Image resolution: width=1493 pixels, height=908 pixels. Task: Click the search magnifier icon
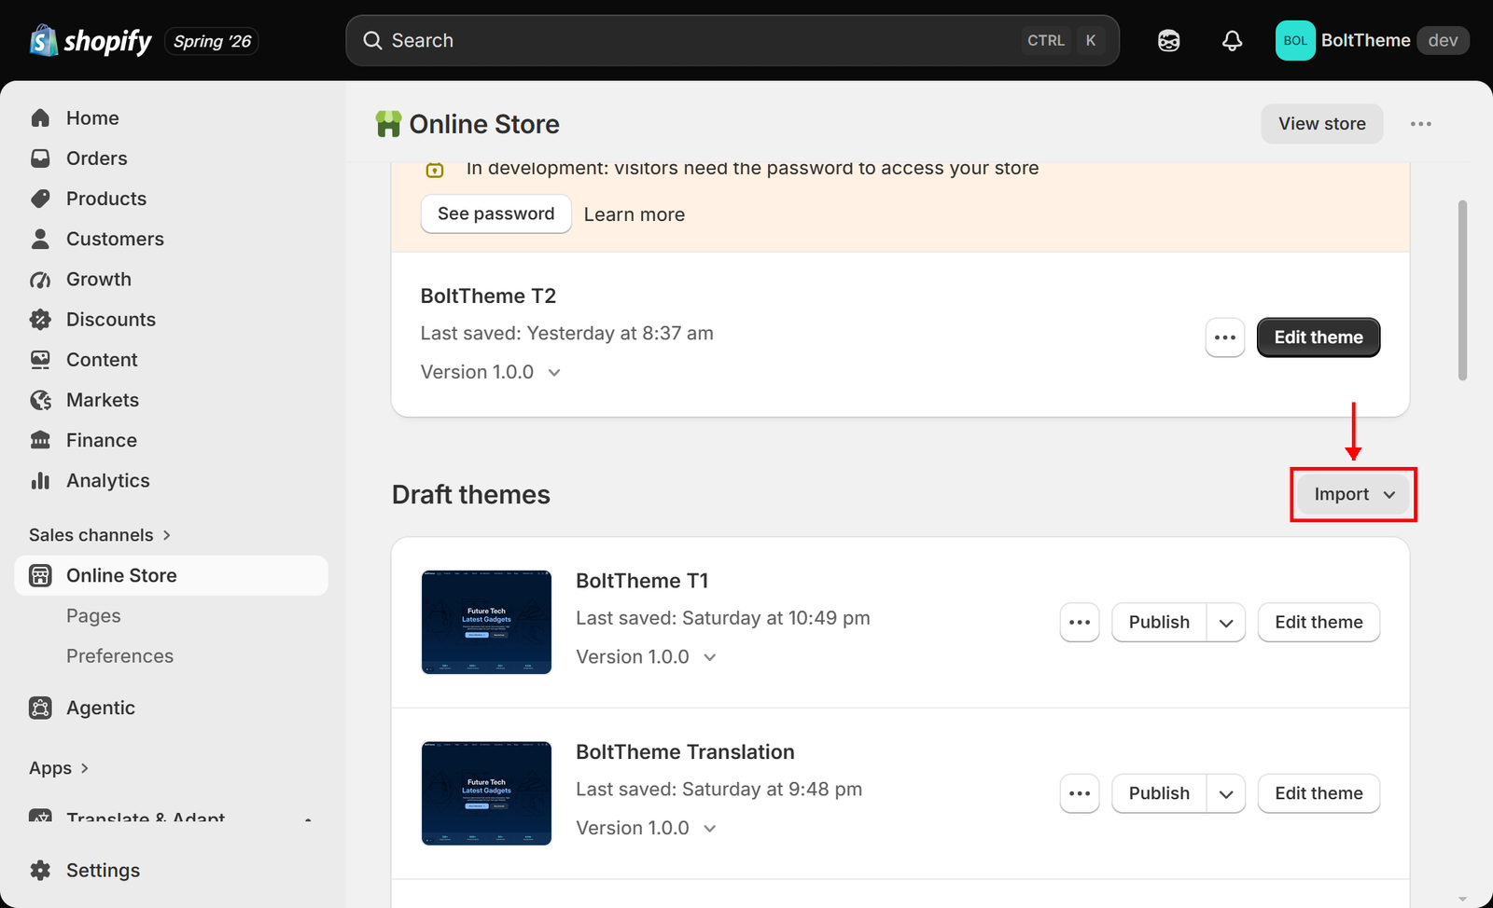point(372,41)
